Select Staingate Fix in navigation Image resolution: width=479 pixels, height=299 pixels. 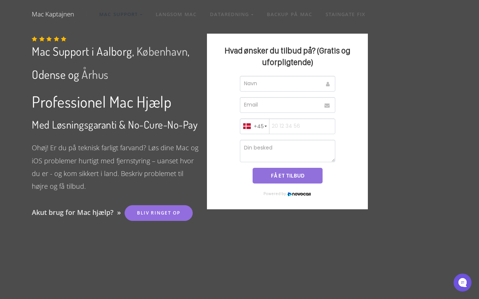pyautogui.click(x=345, y=15)
